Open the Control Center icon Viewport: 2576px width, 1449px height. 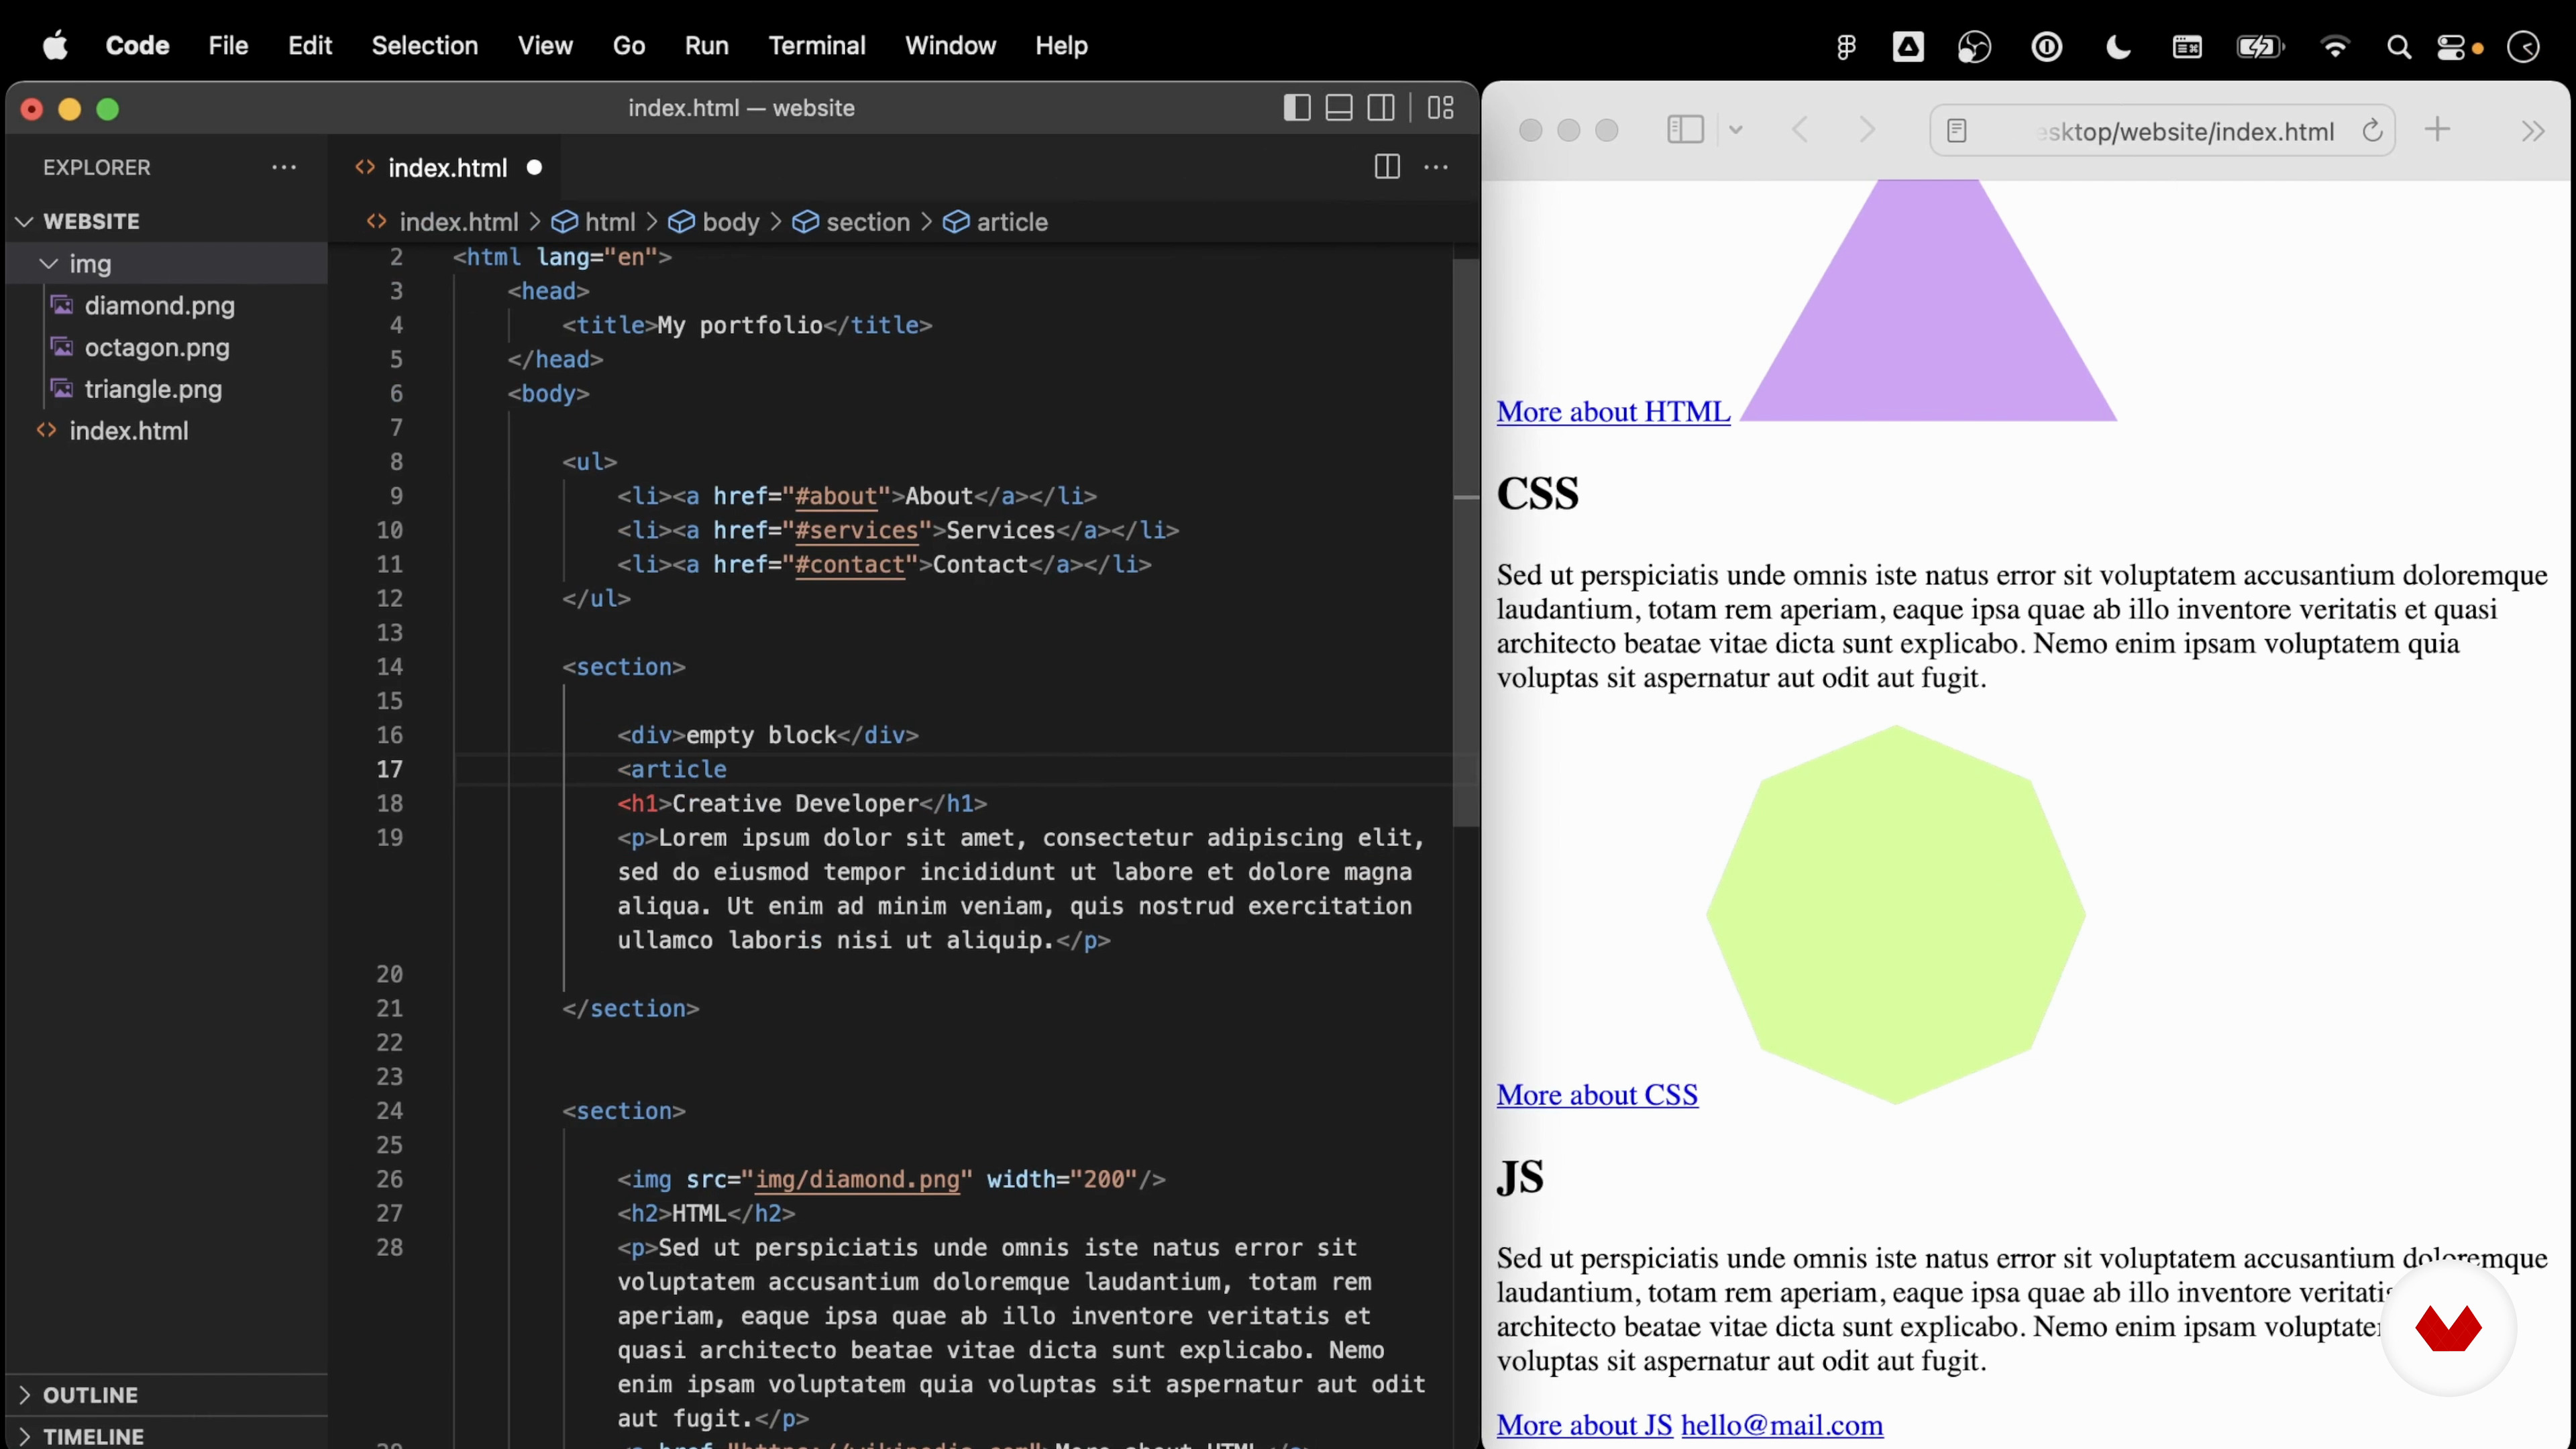point(2452,47)
